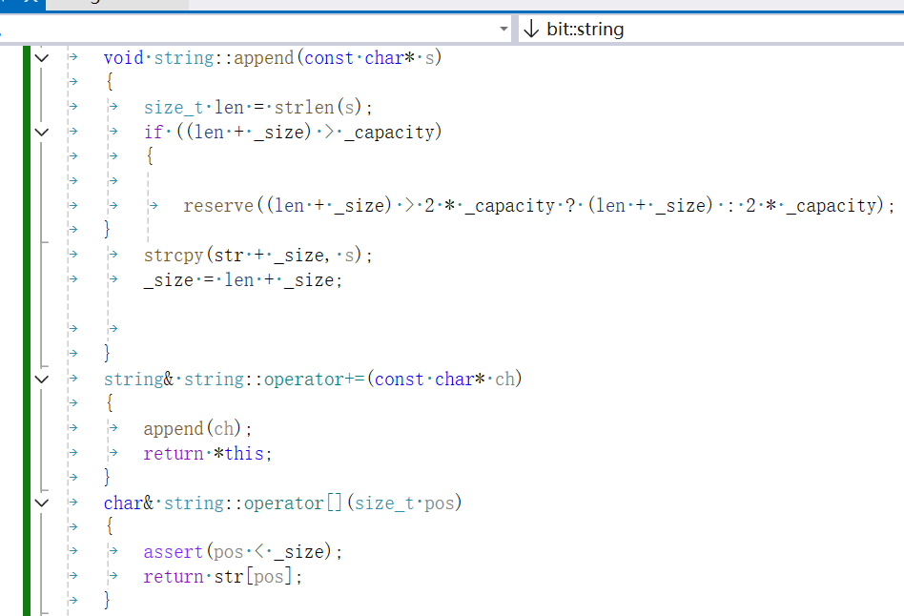Click 'operator+=' in the function signature
Viewport: 904px width, 616px height.
(315, 379)
